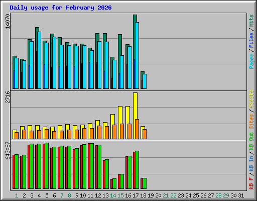Click the day 8 weekend label
The image size is (257, 201).
point(69,195)
